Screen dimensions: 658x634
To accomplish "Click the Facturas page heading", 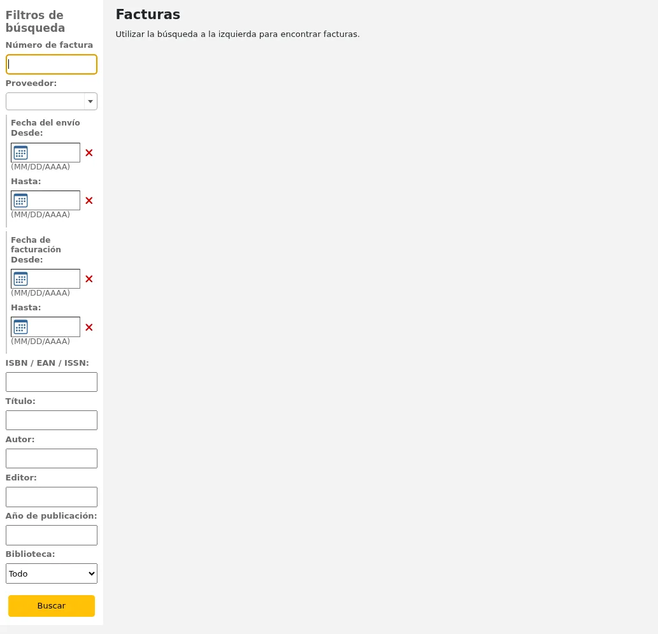I will pyautogui.click(x=148, y=14).
